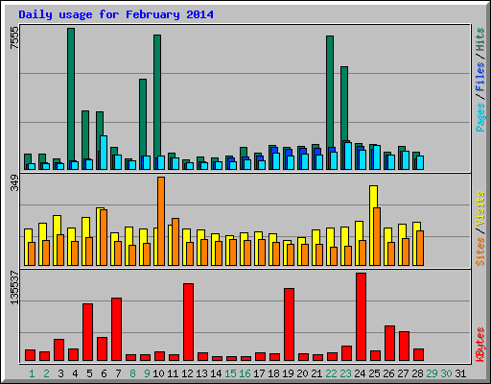Image resolution: width=491 pixels, height=384 pixels.
Task: Click the 135537 KBytes axis value
Action: [x=14, y=287]
